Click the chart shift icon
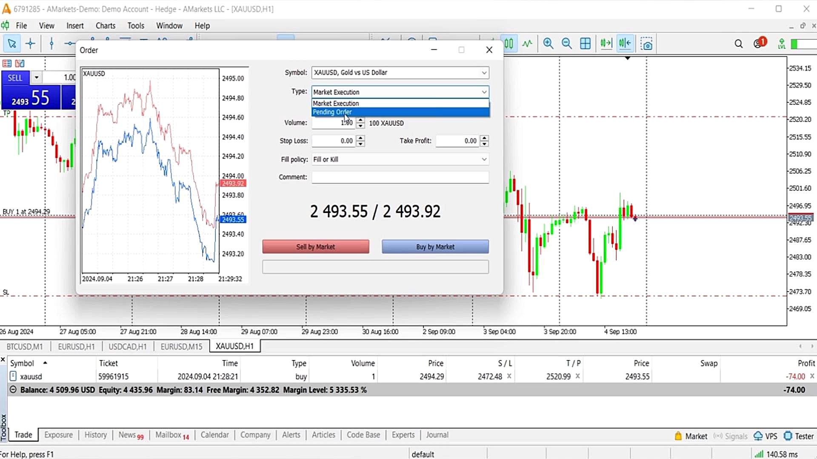The image size is (817, 459). [x=625, y=43]
